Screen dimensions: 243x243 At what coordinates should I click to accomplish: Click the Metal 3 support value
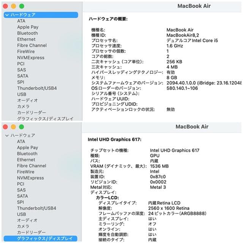[x=158, y=187]
